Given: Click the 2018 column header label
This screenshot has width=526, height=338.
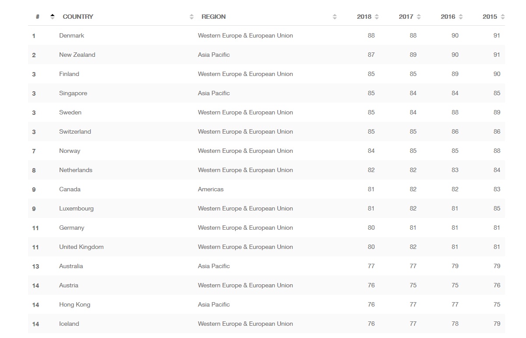Looking at the screenshot, I should tap(364, 17).
